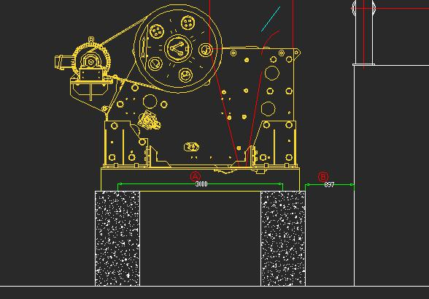Viewport: 429px width, 299px height.
Task: Click the center hub of the large flywheel
Action: coord(178,48)
